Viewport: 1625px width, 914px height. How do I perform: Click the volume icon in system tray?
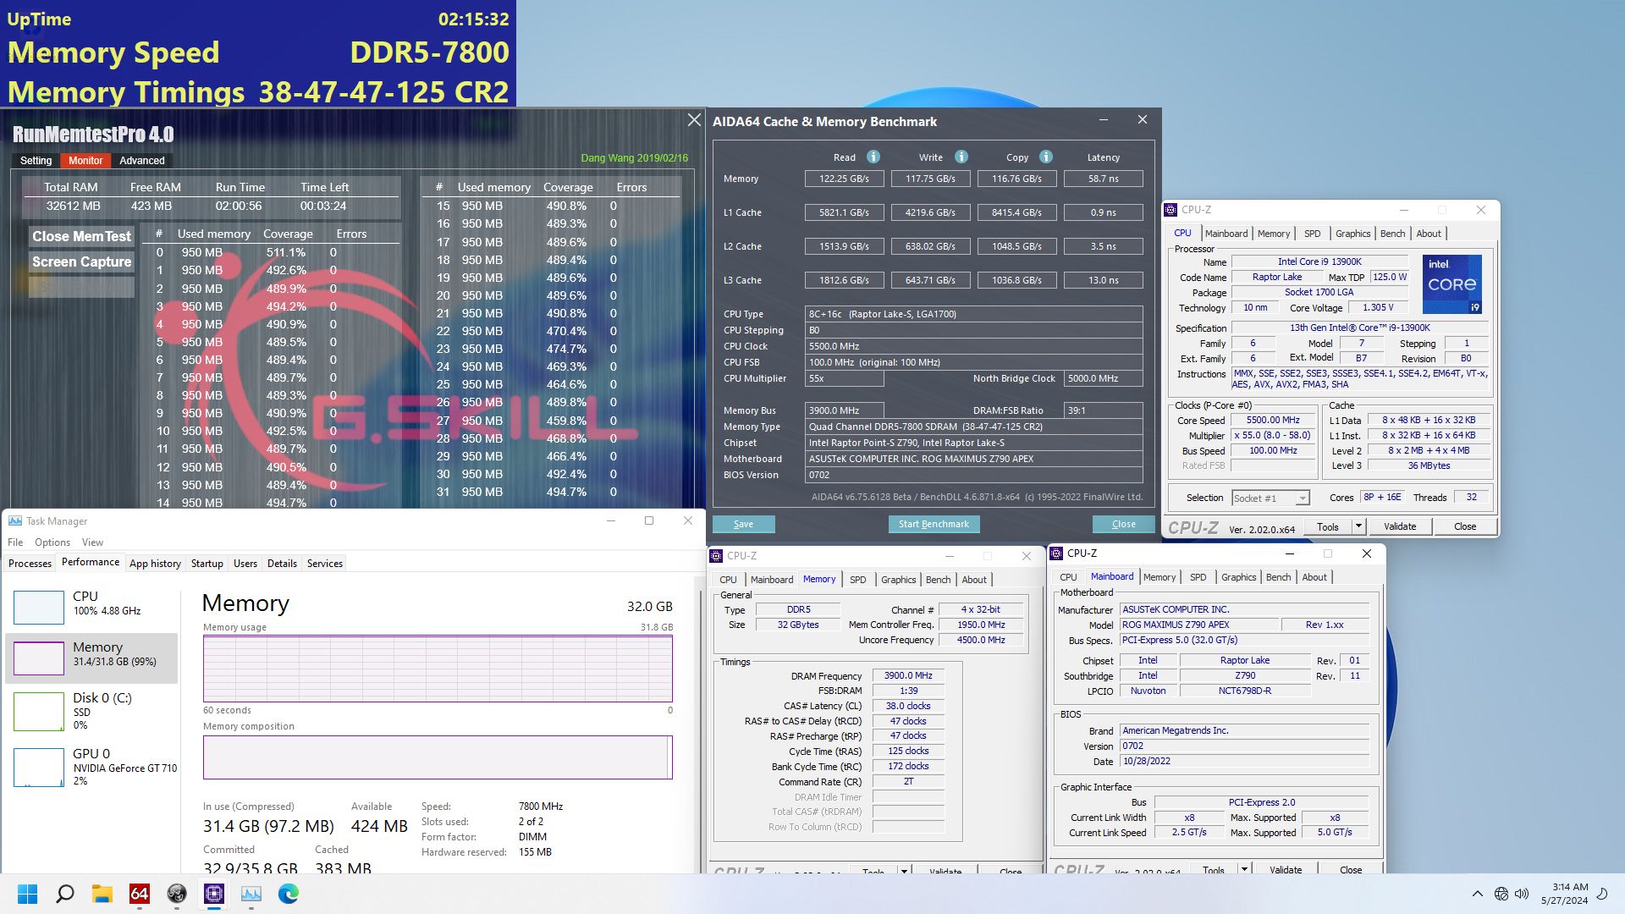point(1523,894)
